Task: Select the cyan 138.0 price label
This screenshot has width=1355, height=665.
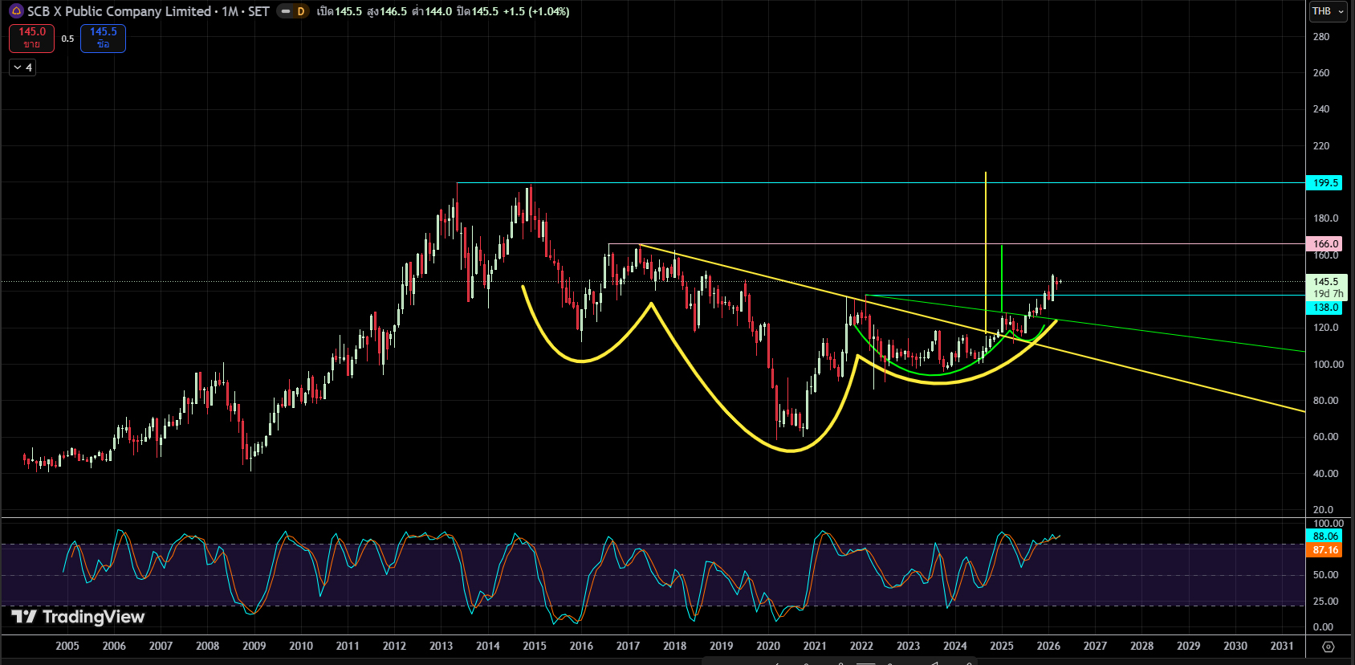Action: tap(1325, 308)
